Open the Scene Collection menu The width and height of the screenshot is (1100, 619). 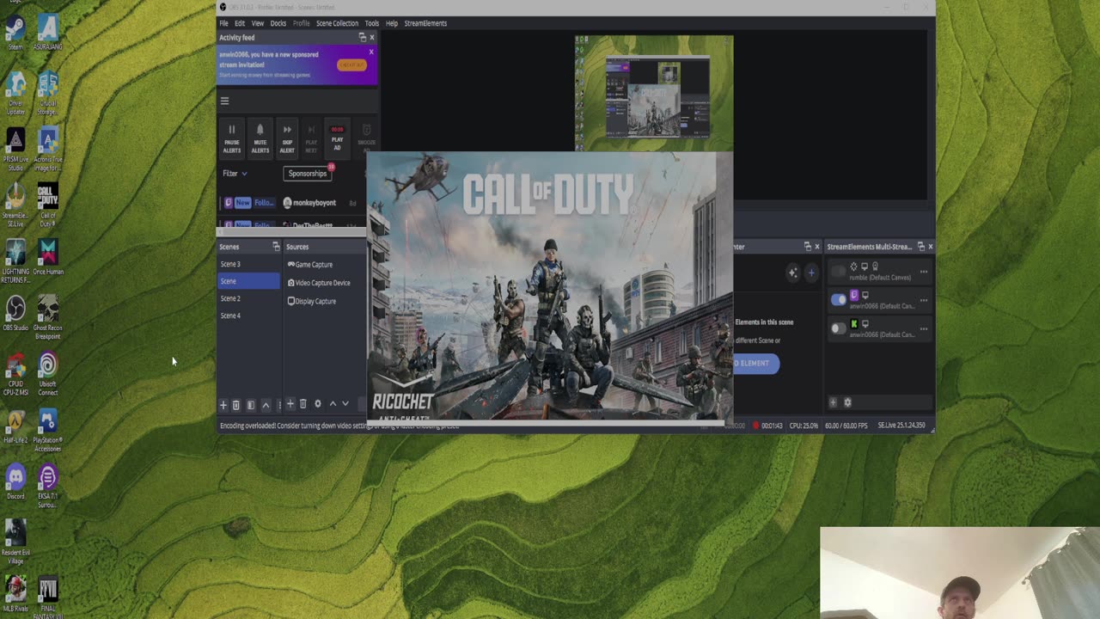click(x=337, y=23)
